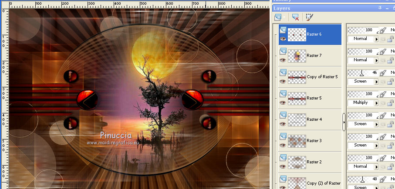Toggle lock transparency for Raster 4
The height and width of the screenshot is (189, 395).
[391, 124]
